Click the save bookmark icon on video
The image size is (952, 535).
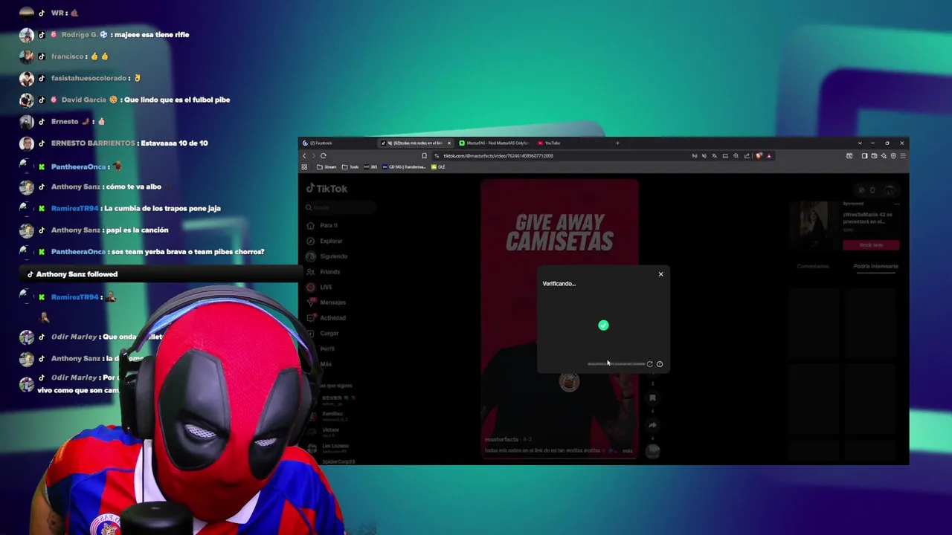(x=652, y=398)
